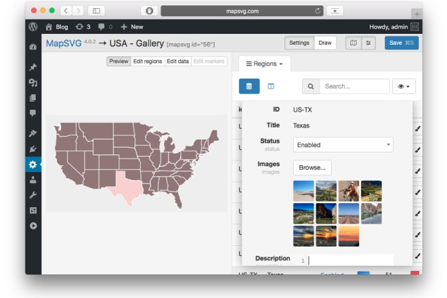Activate the Draw toggle button
Screen dimensions: 447x298
[325, 43]
